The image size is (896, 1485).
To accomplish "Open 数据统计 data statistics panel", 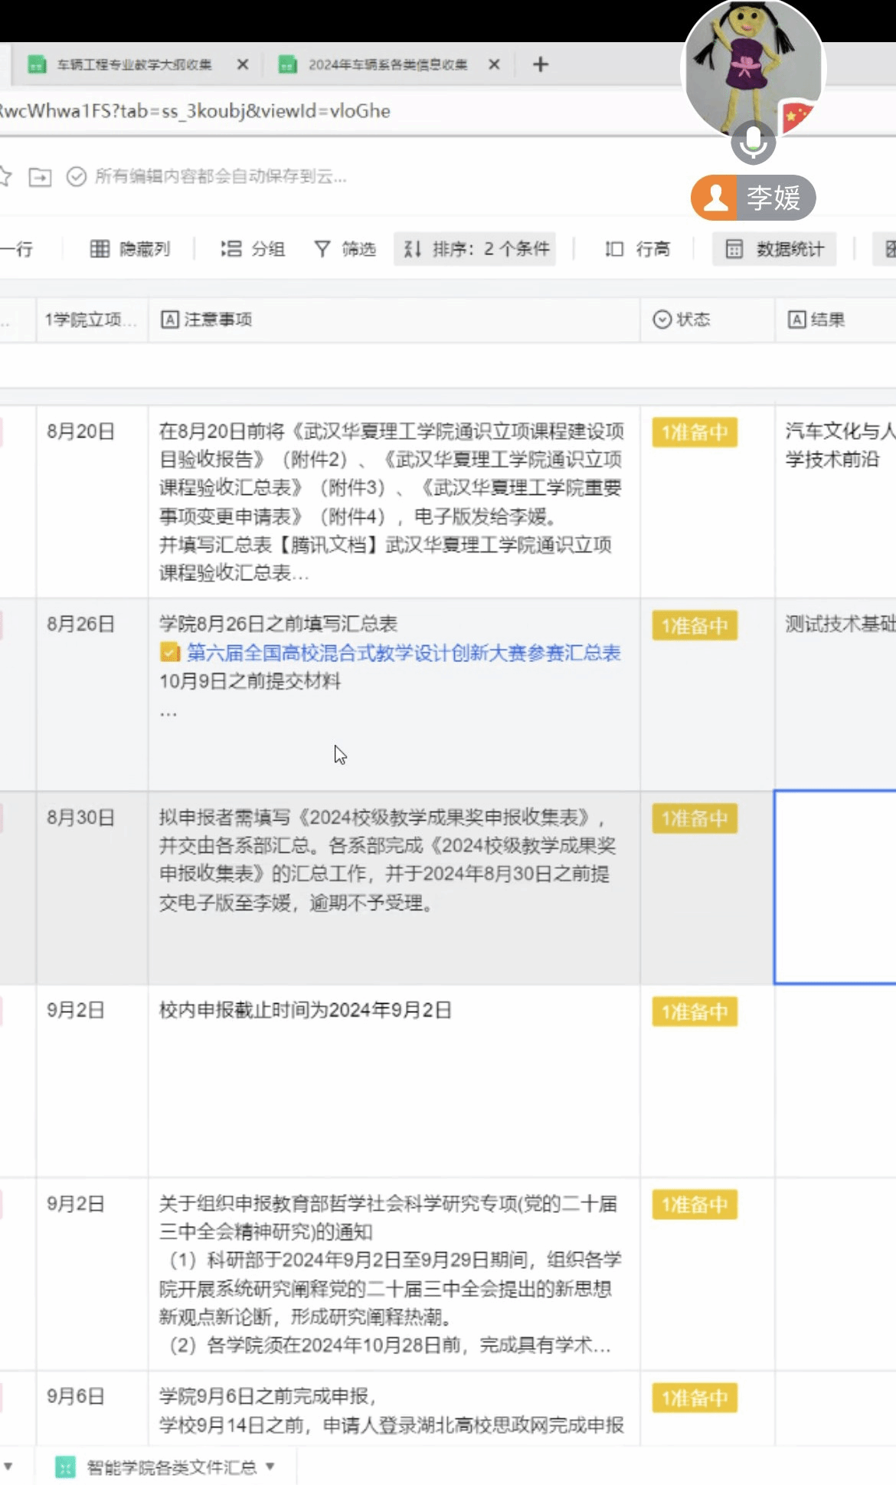I will (x=774, y=249).
